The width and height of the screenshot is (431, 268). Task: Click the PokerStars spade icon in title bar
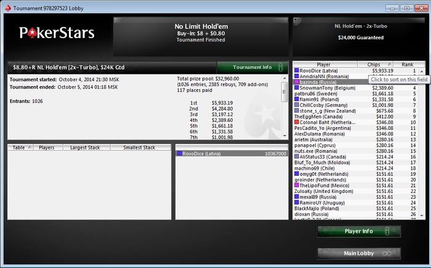8,8
